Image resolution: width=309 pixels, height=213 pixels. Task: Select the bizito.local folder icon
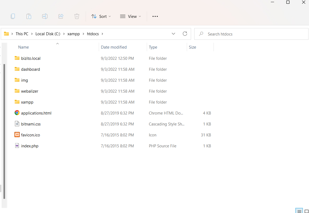pyautogui.click(x=17, y=58)
